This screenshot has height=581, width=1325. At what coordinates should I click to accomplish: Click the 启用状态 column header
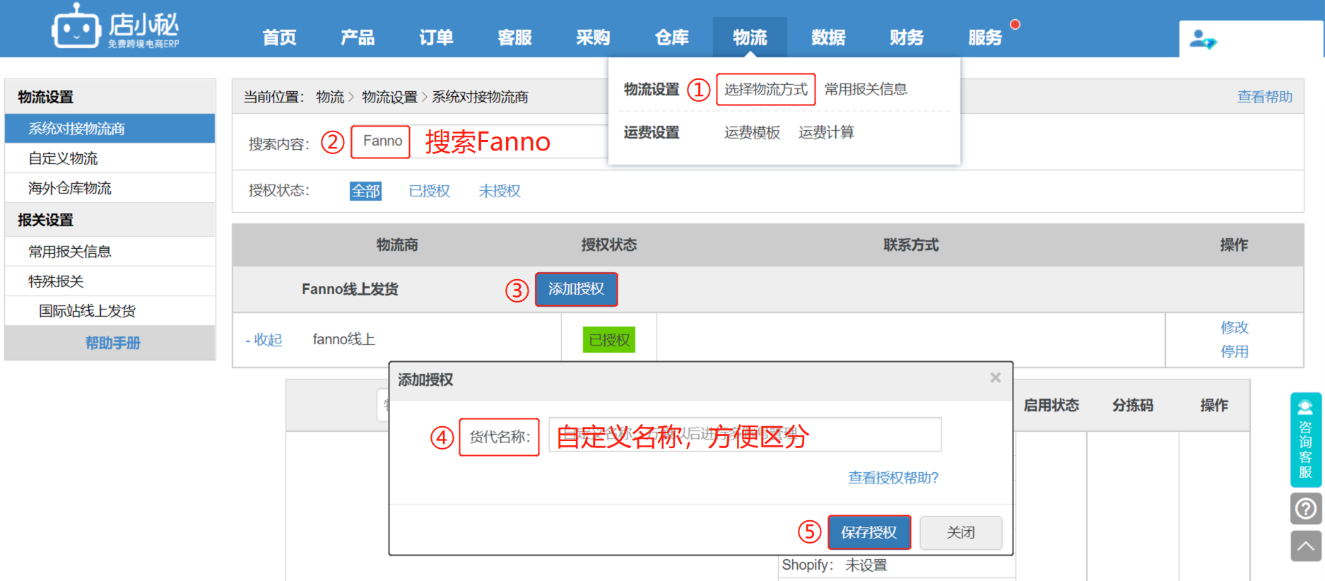pyautogui.click(x=1052, y=405)
